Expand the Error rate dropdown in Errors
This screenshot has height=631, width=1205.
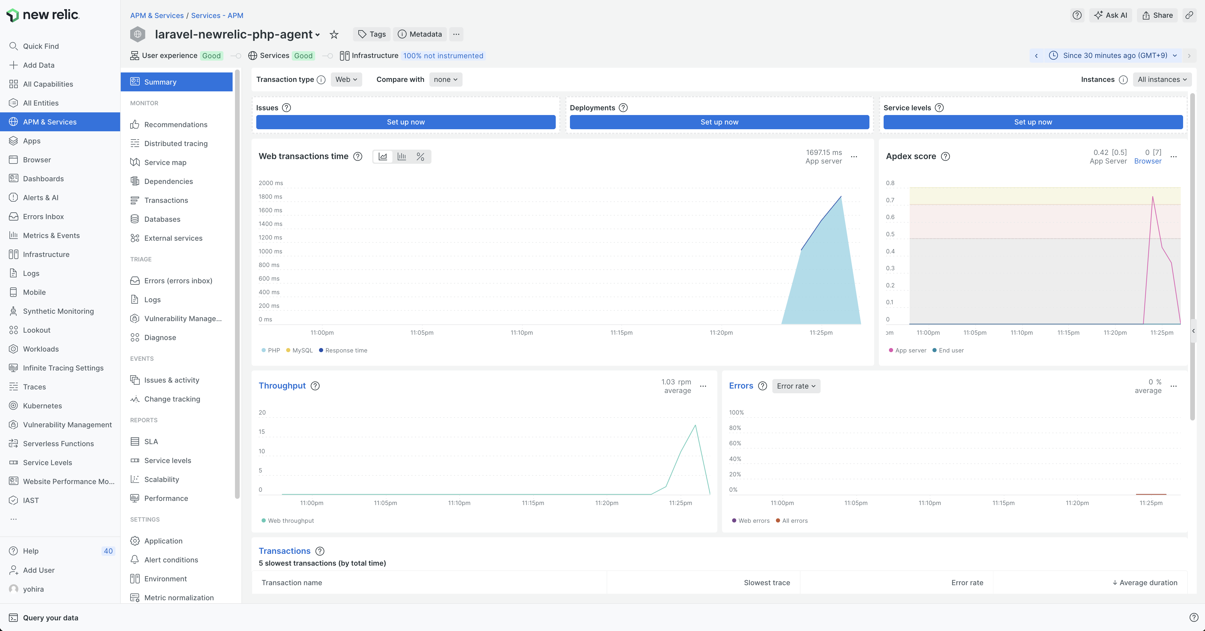coord(796,386)
